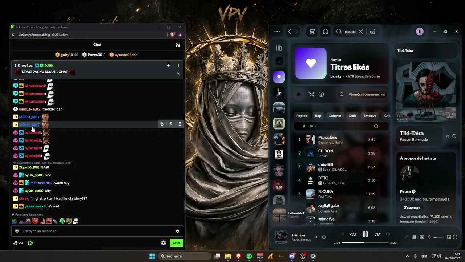Viewport: 465px width, 262px height.
Task: Collapse the Your Library sidebar
Action: pyautogui.click(x=279, y=48)
